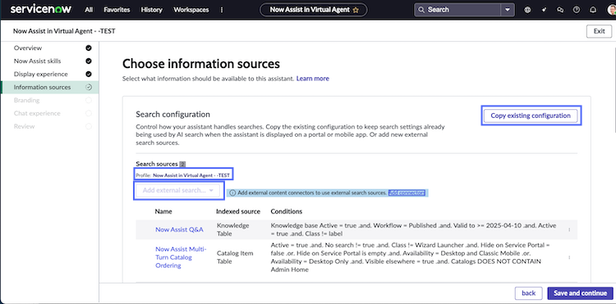Click the Conditions column header
Viewport: 616px width, 304px height.
point(287,211)
